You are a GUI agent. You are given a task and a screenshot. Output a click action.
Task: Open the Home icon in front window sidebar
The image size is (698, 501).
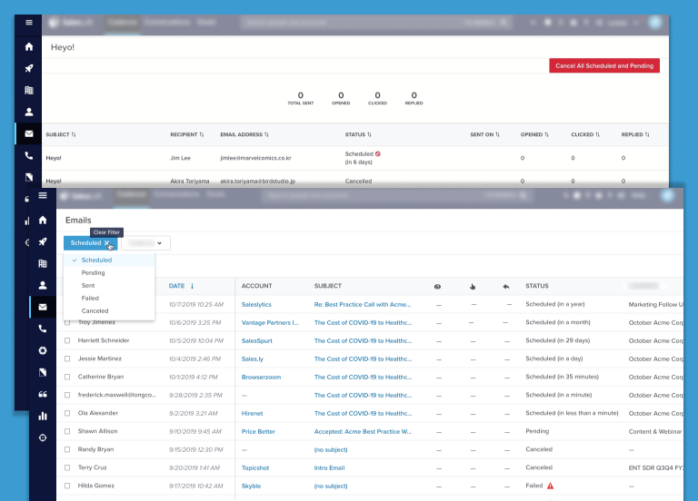(43, 220)
